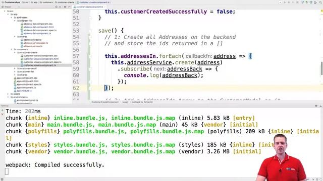Click the VCS Commit icon
Image resolution: width=323 pixels, height=181 pixels.
(x=307, y=3)
